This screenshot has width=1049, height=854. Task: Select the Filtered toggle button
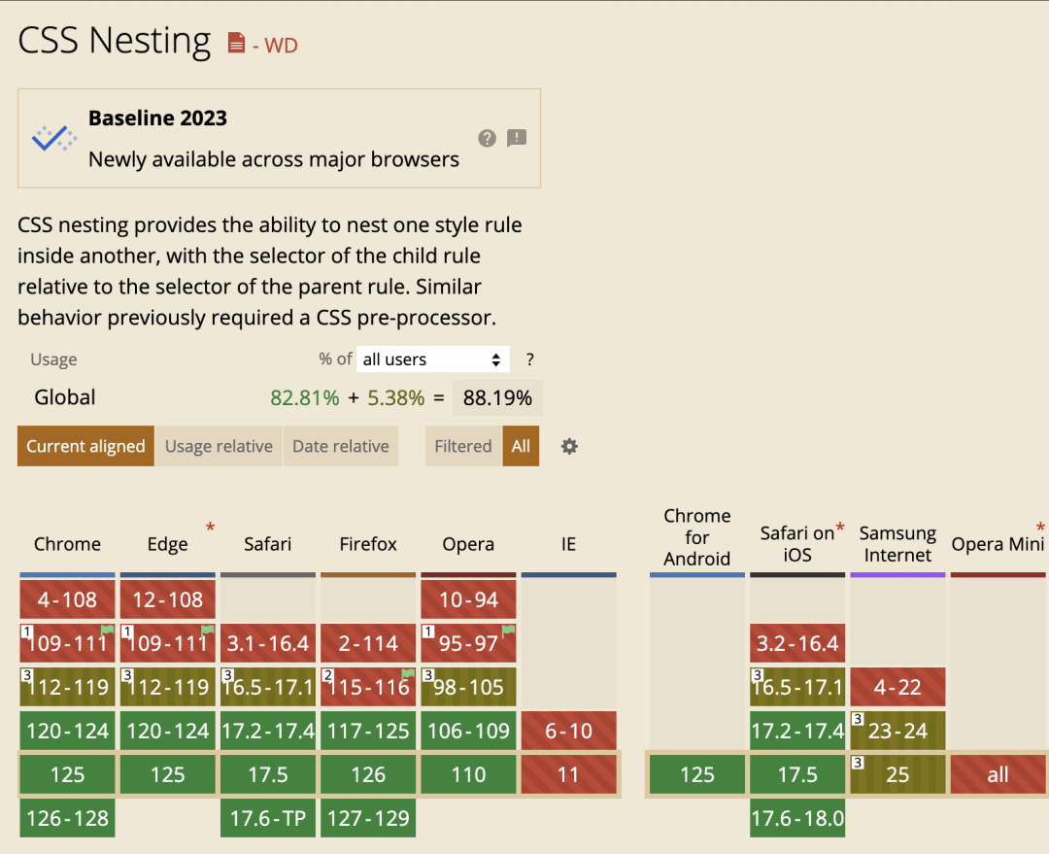tap(463, 446)
